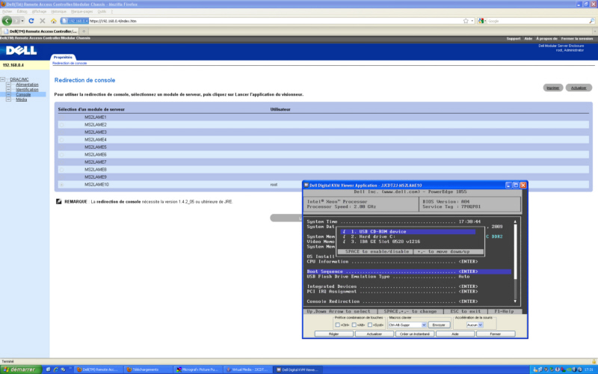Click Fermer la session link
This screenshot has height=374, width=598.
point(577,39)
